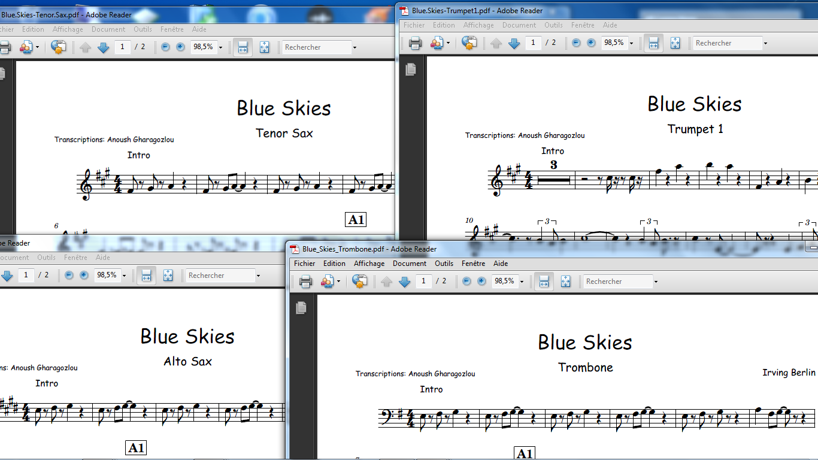
Task: Zoom in in Tenor Sax window
Action: [x=180, y=47]
